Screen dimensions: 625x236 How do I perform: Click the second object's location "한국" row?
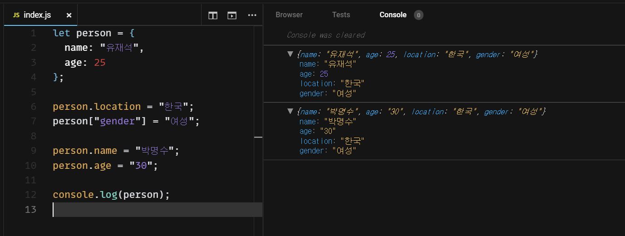(x=332, y=141)
